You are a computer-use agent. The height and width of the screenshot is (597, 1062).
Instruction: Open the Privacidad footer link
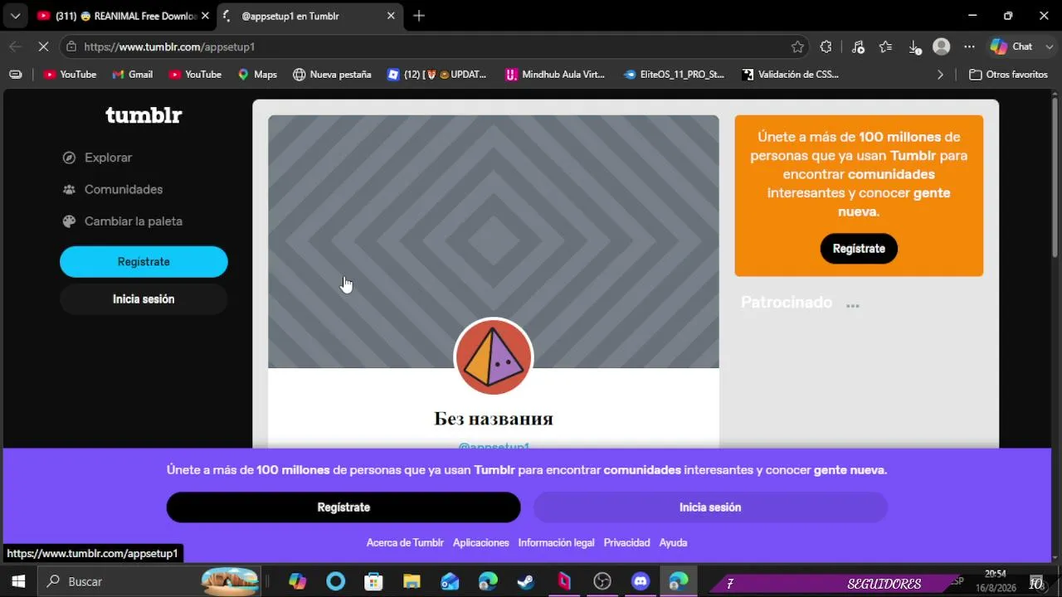click(626, 542)
